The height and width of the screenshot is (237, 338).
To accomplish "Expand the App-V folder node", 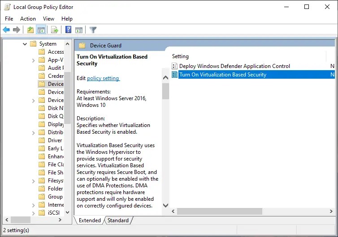I will pyautogui.click(x=34, y=60).
